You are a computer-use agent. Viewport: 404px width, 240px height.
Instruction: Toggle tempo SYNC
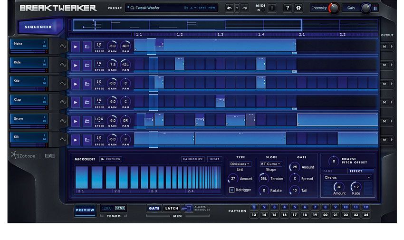click(x=120, y=208)
